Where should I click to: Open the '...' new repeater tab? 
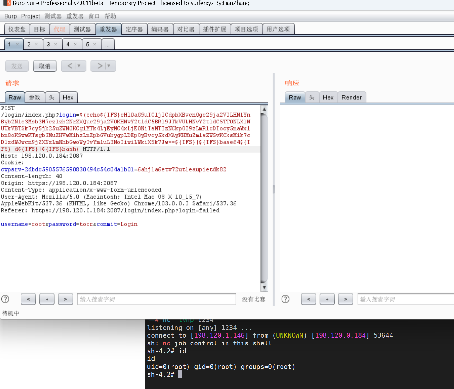click(x=108, y=44)
